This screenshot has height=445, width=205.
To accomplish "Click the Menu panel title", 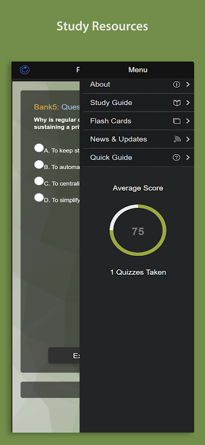I will [x=138, y=70].
